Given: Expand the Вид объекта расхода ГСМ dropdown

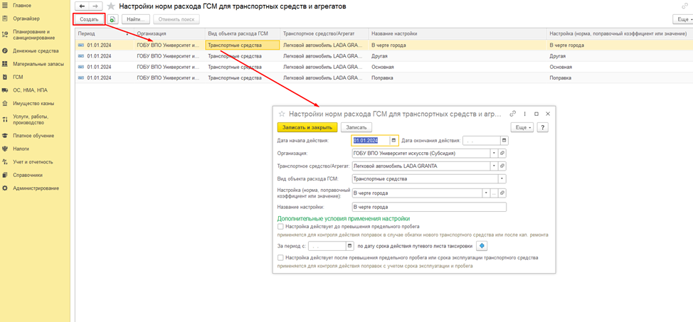Looking at the screenshot, I should (x=502, y=179).
